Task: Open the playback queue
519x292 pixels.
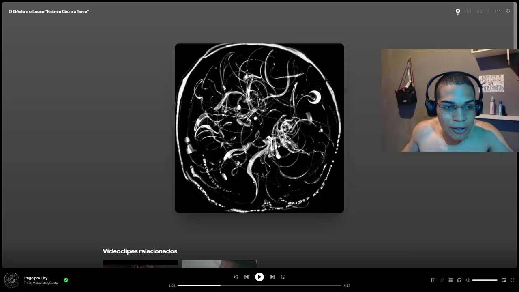Action: coord(450,280)
